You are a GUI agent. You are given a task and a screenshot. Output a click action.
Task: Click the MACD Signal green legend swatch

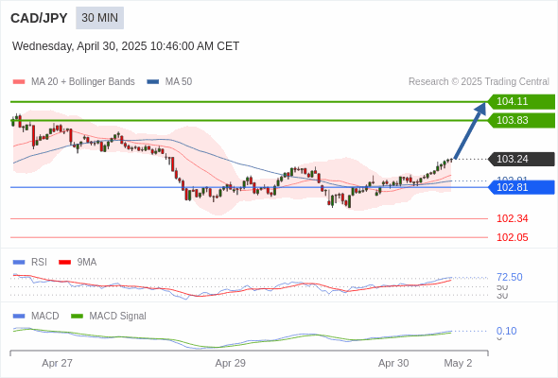pyautogui.click(x=77, y=317)
